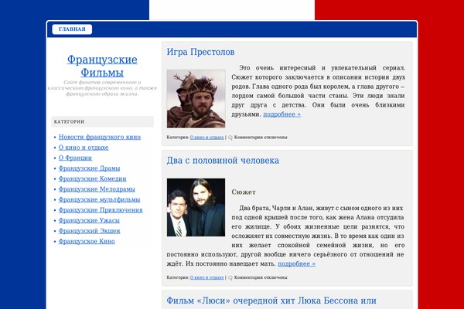Click the Два с половиной человека thumbnail

pyautogui.click(x=196, y=207)
